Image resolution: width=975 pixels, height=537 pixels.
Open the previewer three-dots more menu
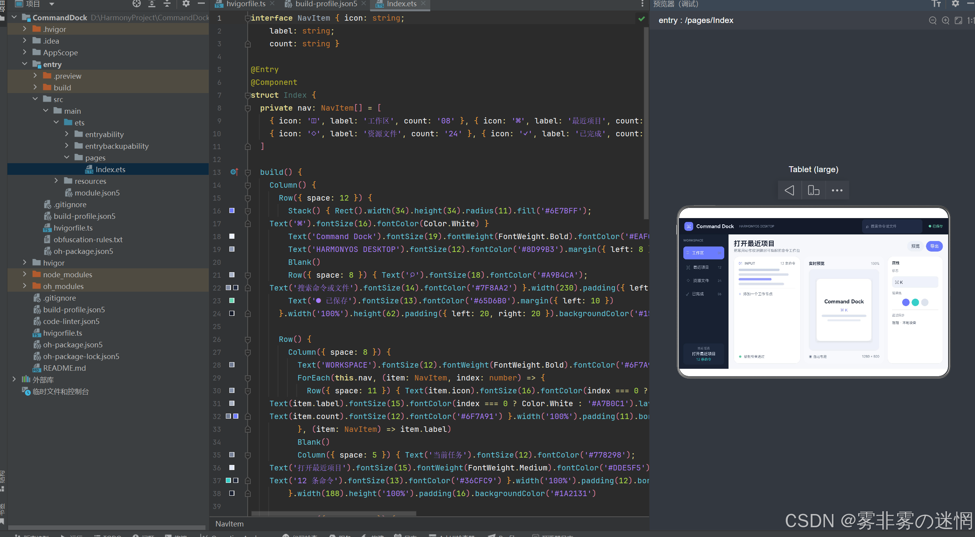[x=837, y=190]
